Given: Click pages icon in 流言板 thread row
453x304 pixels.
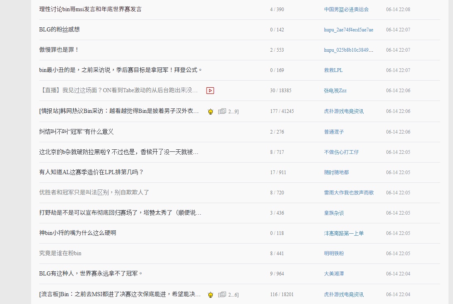Looking at the screenshot, I should click(222, 294).
